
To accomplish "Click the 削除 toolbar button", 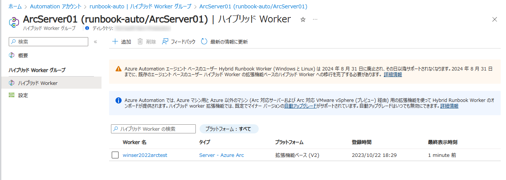I will tap(147, 42).
